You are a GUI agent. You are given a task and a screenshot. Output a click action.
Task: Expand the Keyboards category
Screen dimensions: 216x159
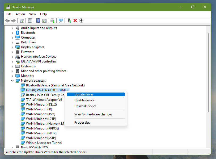pyautogui.click(x=12, y=66)
